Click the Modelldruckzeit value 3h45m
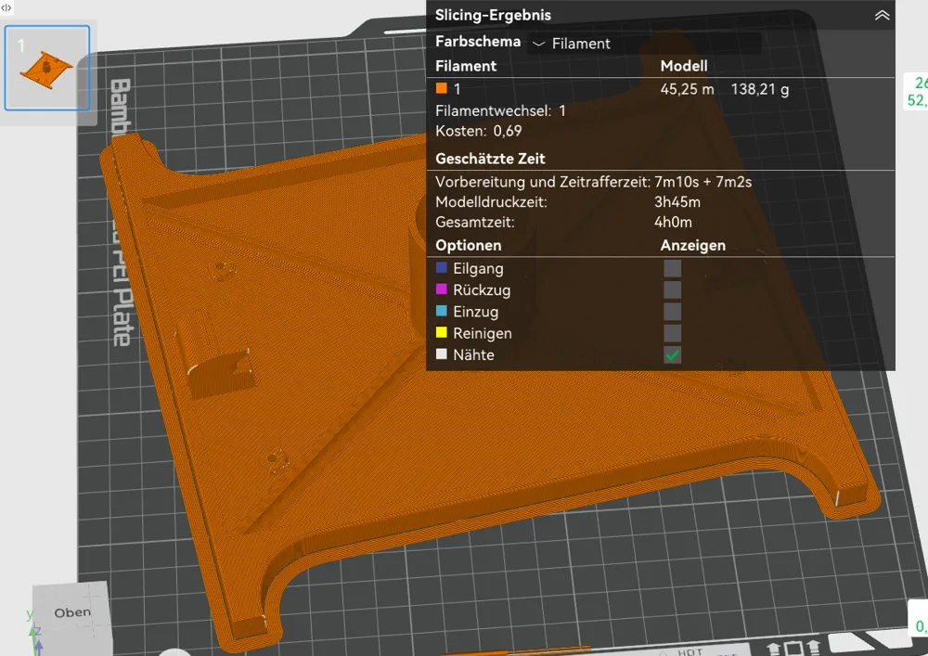The height and width of the screenshot is (656, 928). (677, 202)
